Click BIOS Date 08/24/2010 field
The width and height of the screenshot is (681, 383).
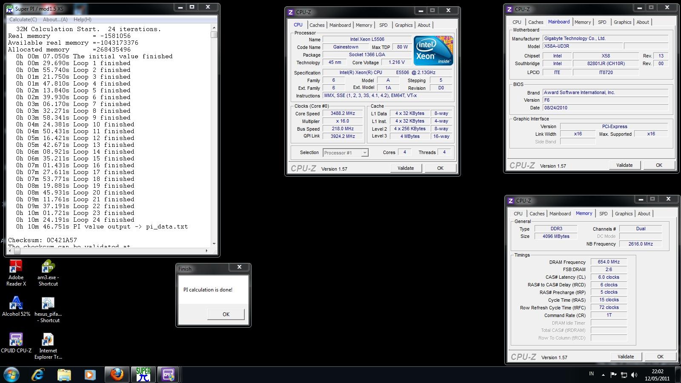(x=606, y=108)
